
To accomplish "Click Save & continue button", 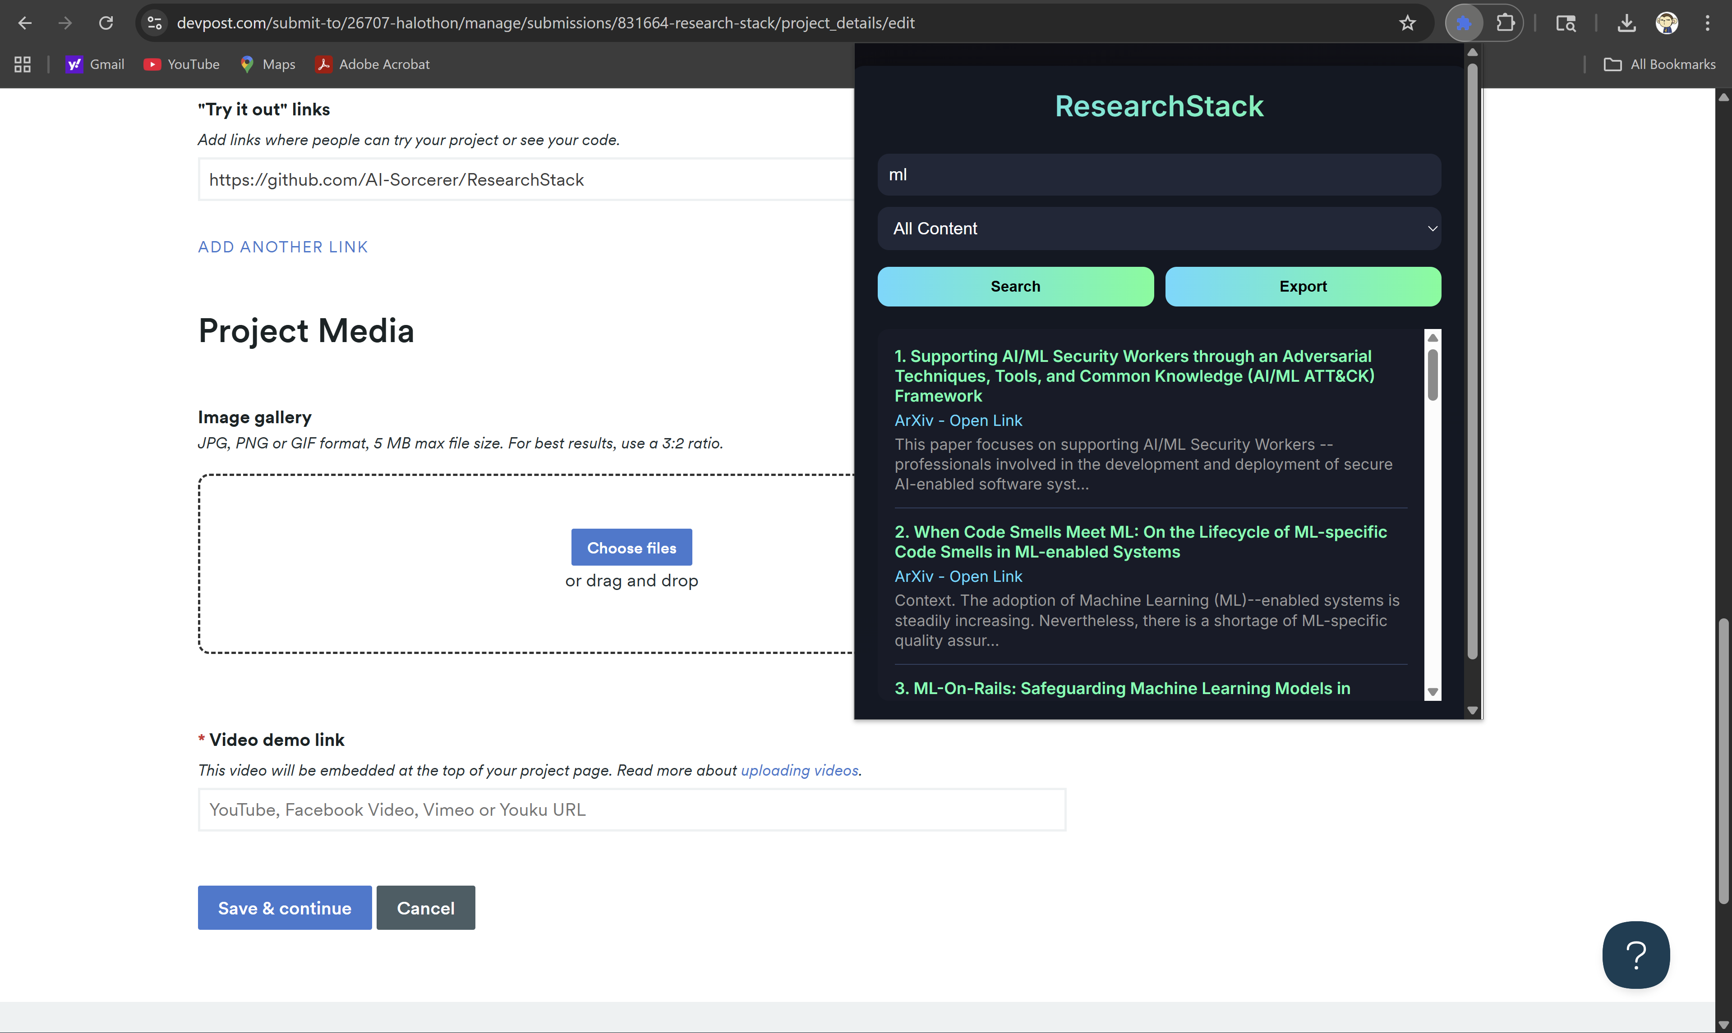I will pos(284,908).
